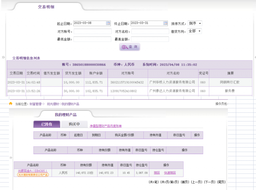
Task: Click the 光大理财有限责任公司产品 badge
Action: click(33, 175)
